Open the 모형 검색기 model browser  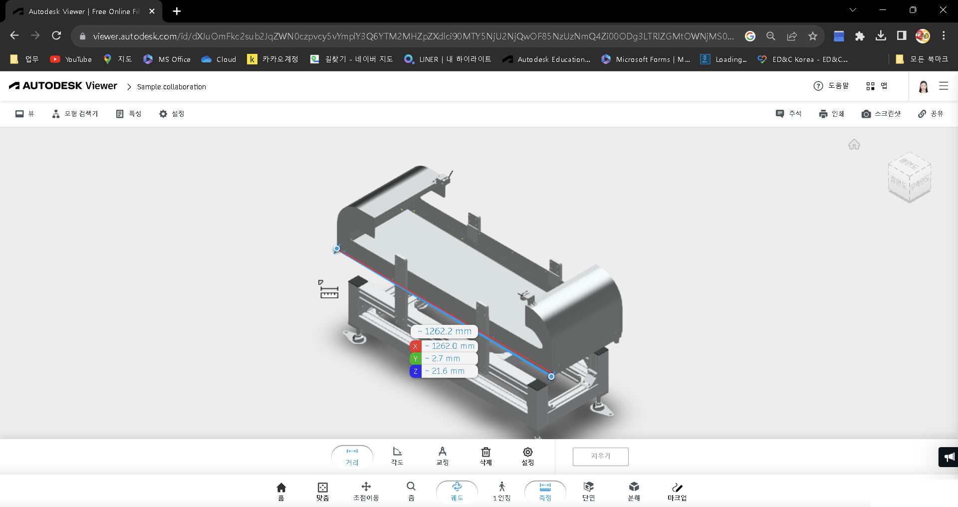(x=75, y=114)
